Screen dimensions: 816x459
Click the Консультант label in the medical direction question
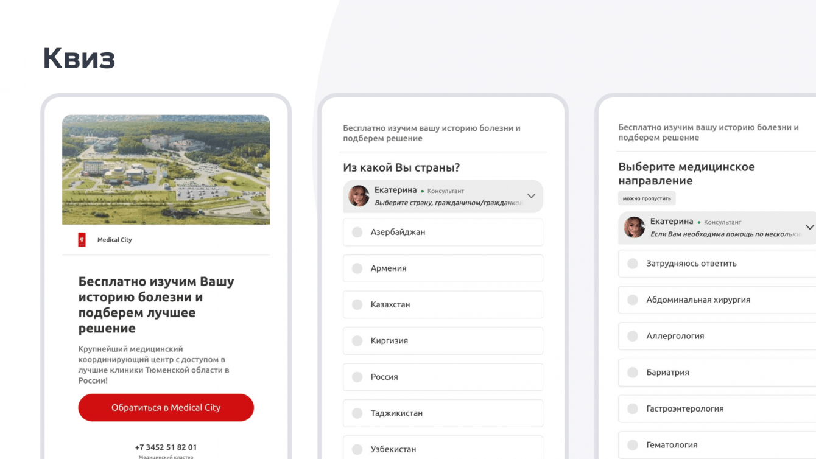tap(723, 222)
